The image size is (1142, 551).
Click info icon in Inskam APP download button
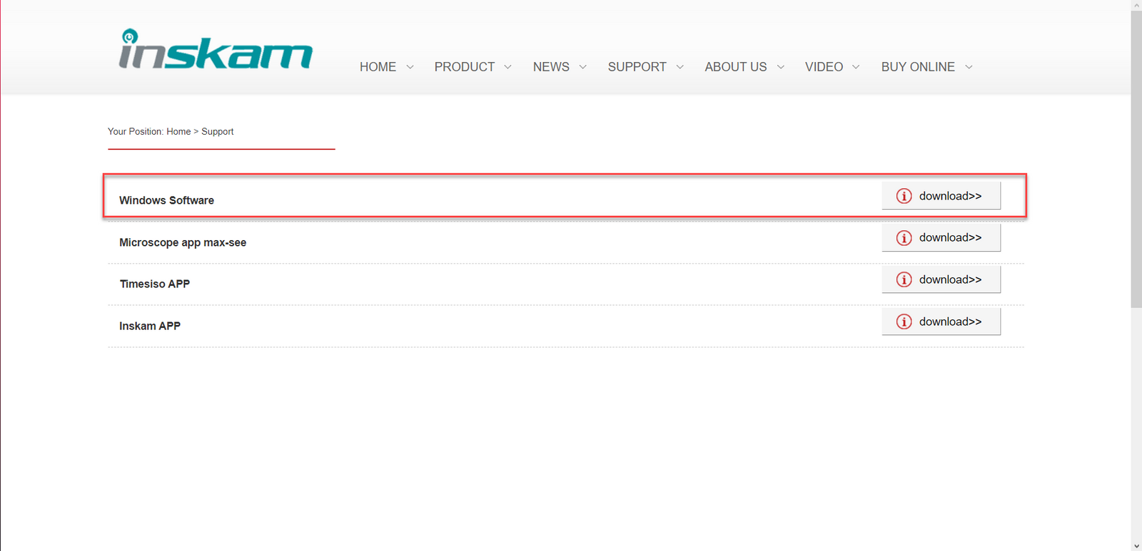[x=904, y=321]
